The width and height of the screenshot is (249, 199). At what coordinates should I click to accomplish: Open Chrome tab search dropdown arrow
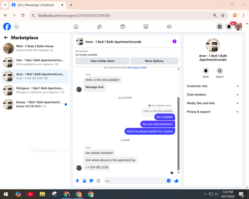(x=5, y=5)
